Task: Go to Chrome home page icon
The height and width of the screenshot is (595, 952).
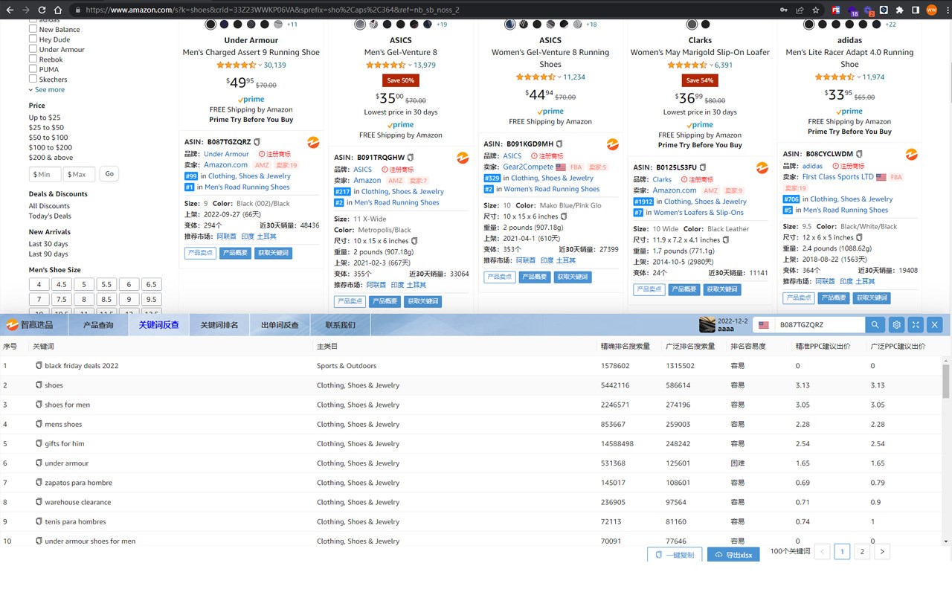Action: (x=58, y=10)
